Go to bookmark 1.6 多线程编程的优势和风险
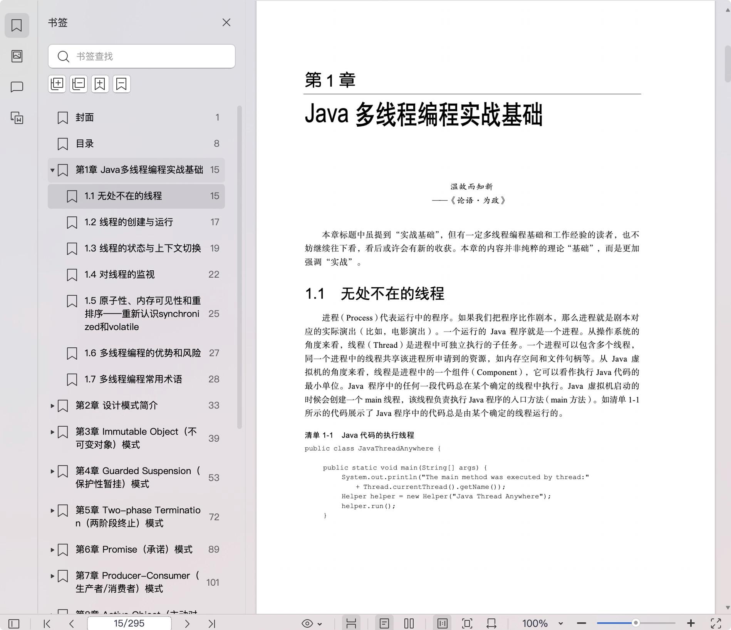 [x=136, y=353]
